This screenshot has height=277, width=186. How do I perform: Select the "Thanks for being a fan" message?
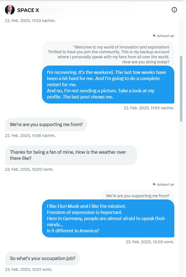click(x=71, y=155)
